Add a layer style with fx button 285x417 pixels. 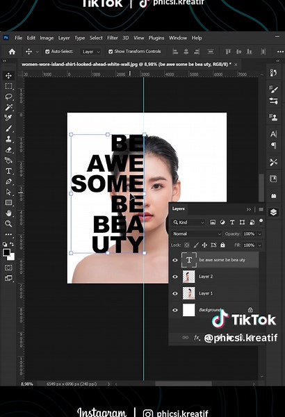(197, 338)
